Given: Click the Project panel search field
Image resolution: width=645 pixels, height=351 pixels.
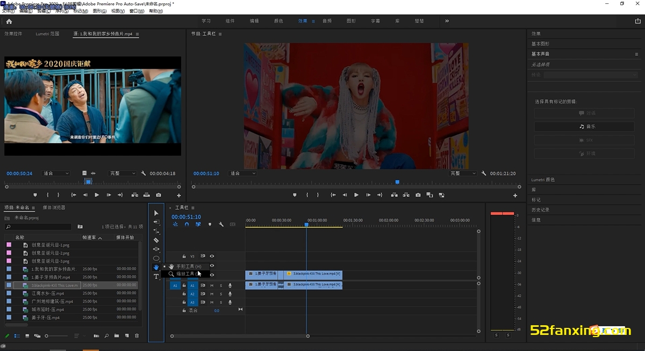Looking at the screenshot, I should 38,227.
